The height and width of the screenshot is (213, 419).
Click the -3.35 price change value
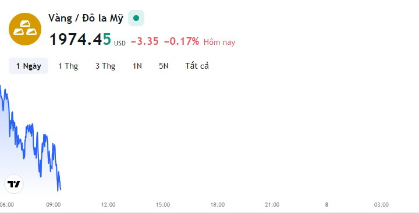[x=144, y=41]
